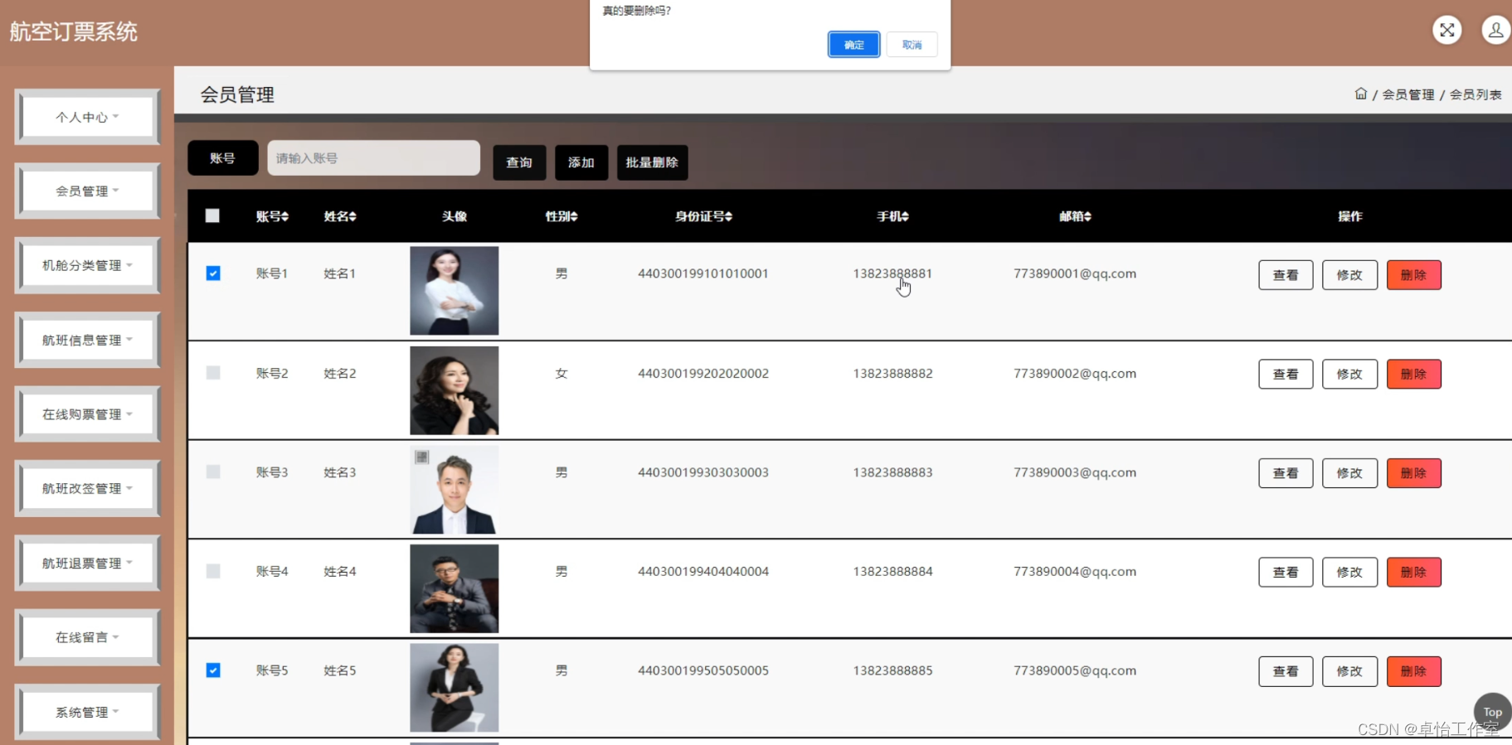Viewport: 1512px width, 745px height.
Task: Click ID number 440300199404040004 cell
Action: point(703,572)
